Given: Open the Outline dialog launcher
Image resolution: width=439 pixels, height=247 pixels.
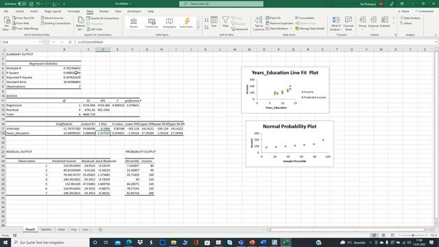Looking at the screenshot, I should (396, 35).
